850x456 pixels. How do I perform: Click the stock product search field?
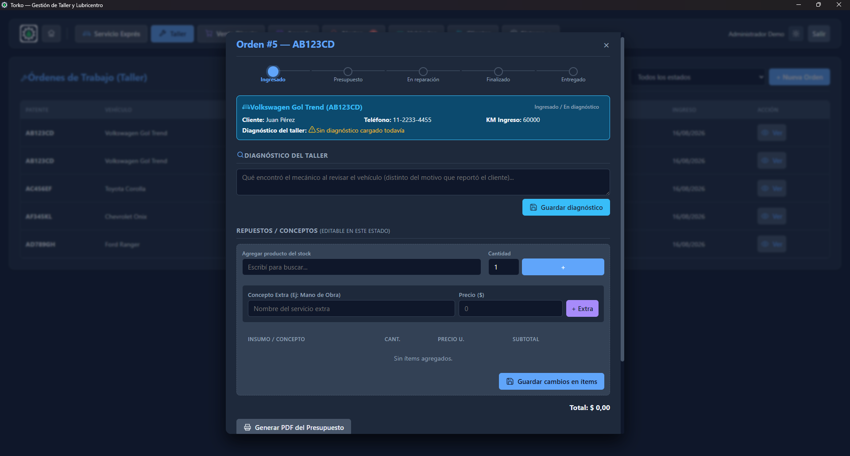361,267
